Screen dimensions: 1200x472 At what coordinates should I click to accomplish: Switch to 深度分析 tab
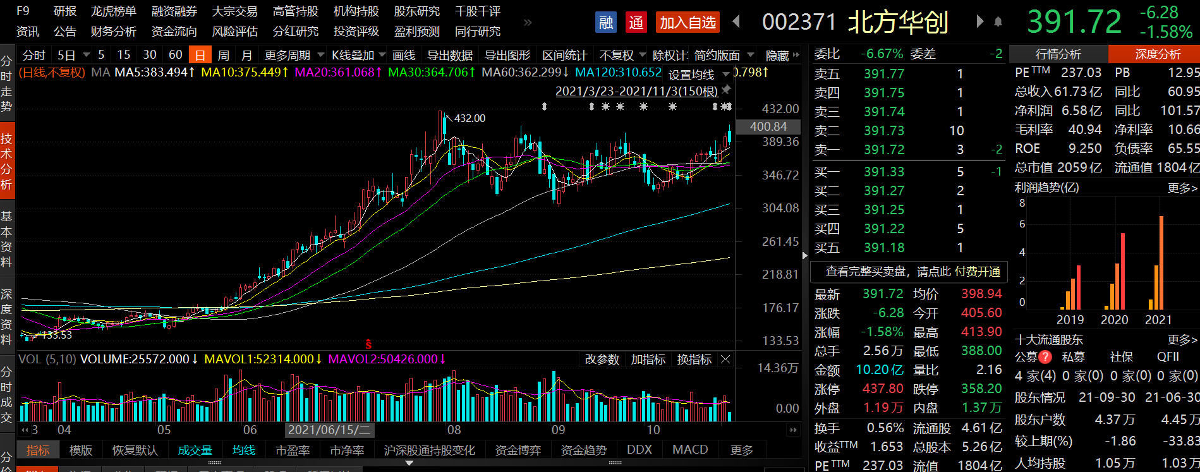tap(1154, 54)
